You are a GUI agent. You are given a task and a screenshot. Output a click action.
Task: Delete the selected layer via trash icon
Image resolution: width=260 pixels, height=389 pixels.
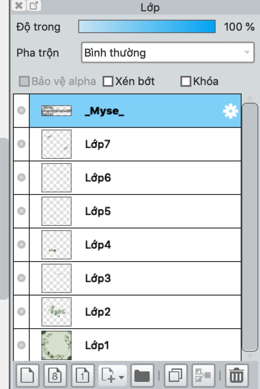point(237,375)
